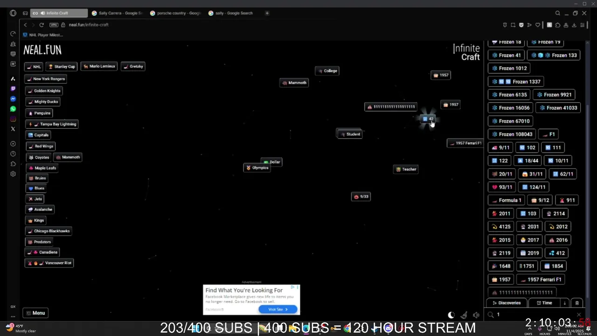Open Opera menu logo
This screenshot has height=336, width=597.
13,13
